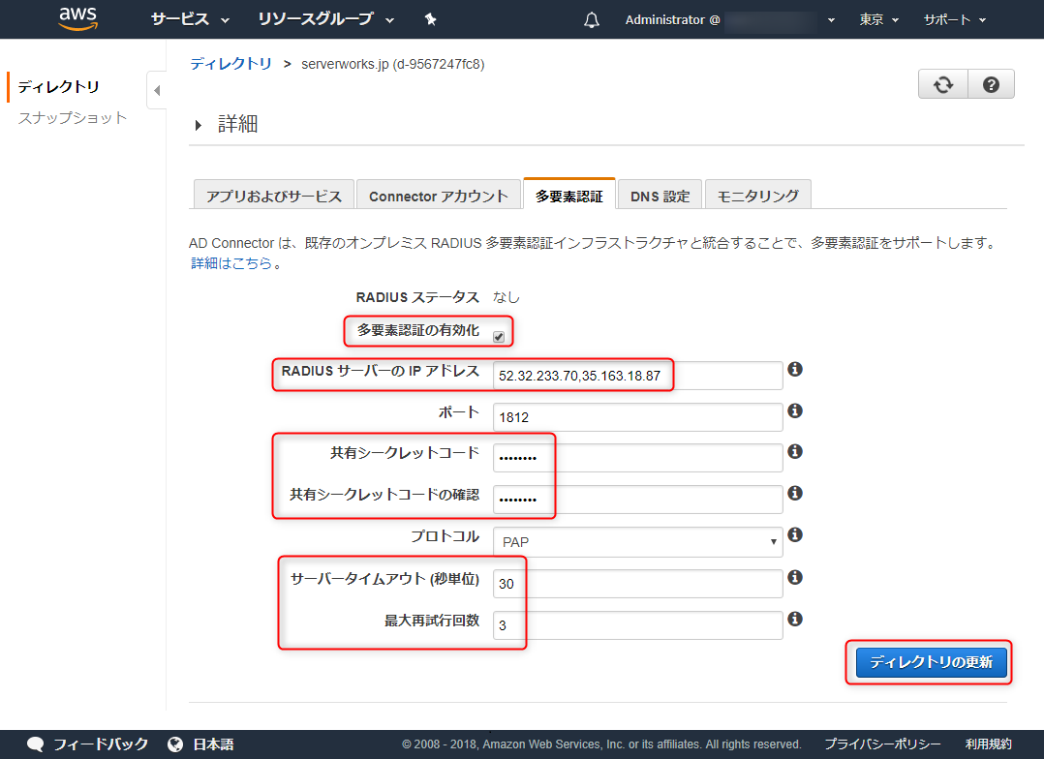Click the pin shortcut icon in navbar
Screen dimensions: 1044x759
(x=430, y=19)
